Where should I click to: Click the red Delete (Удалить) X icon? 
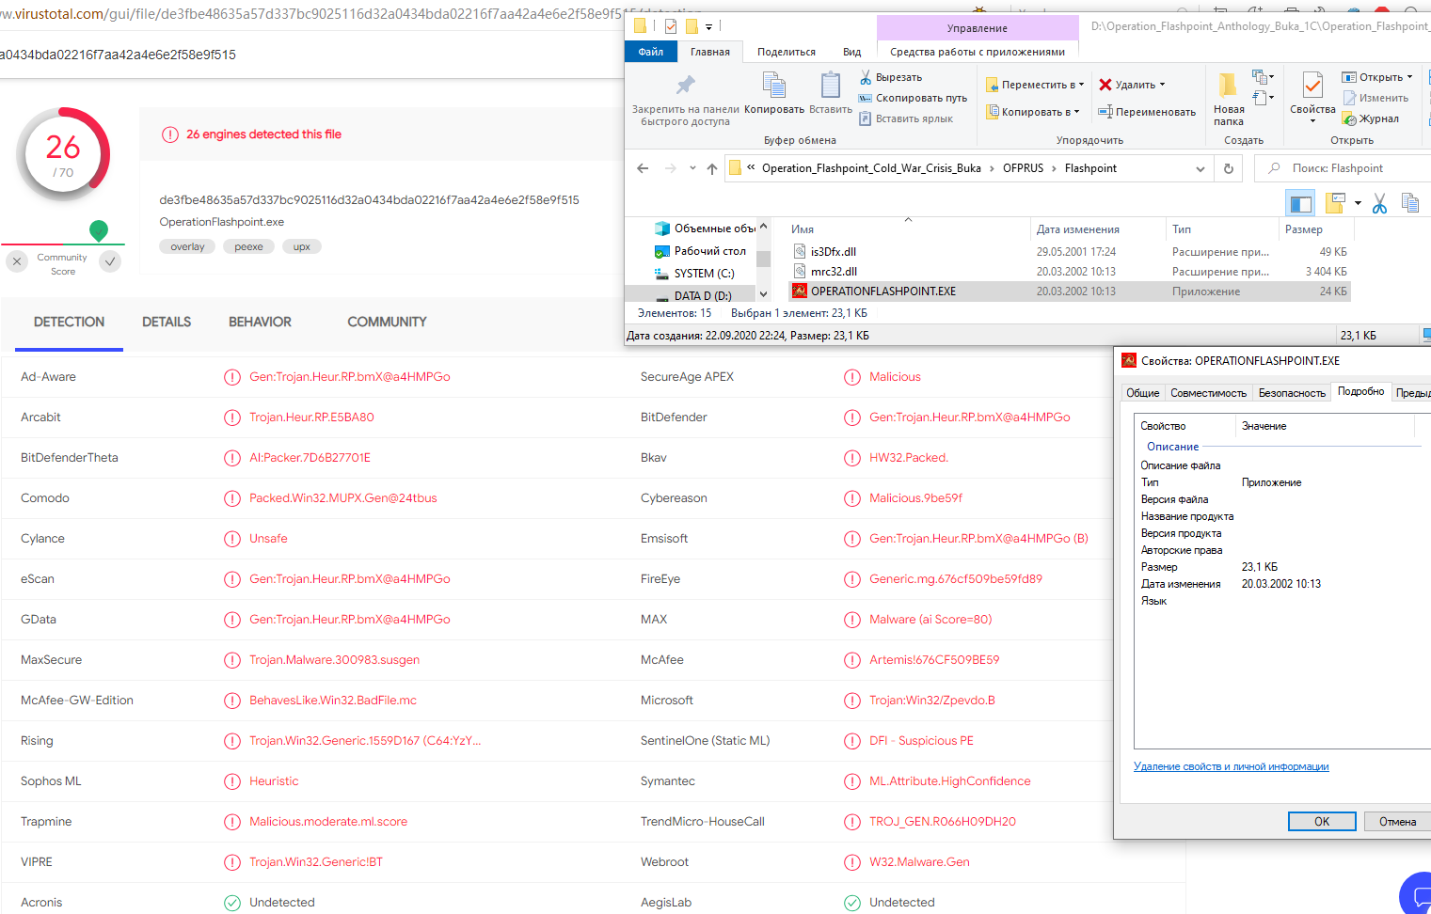click(x=1105, y=85)
